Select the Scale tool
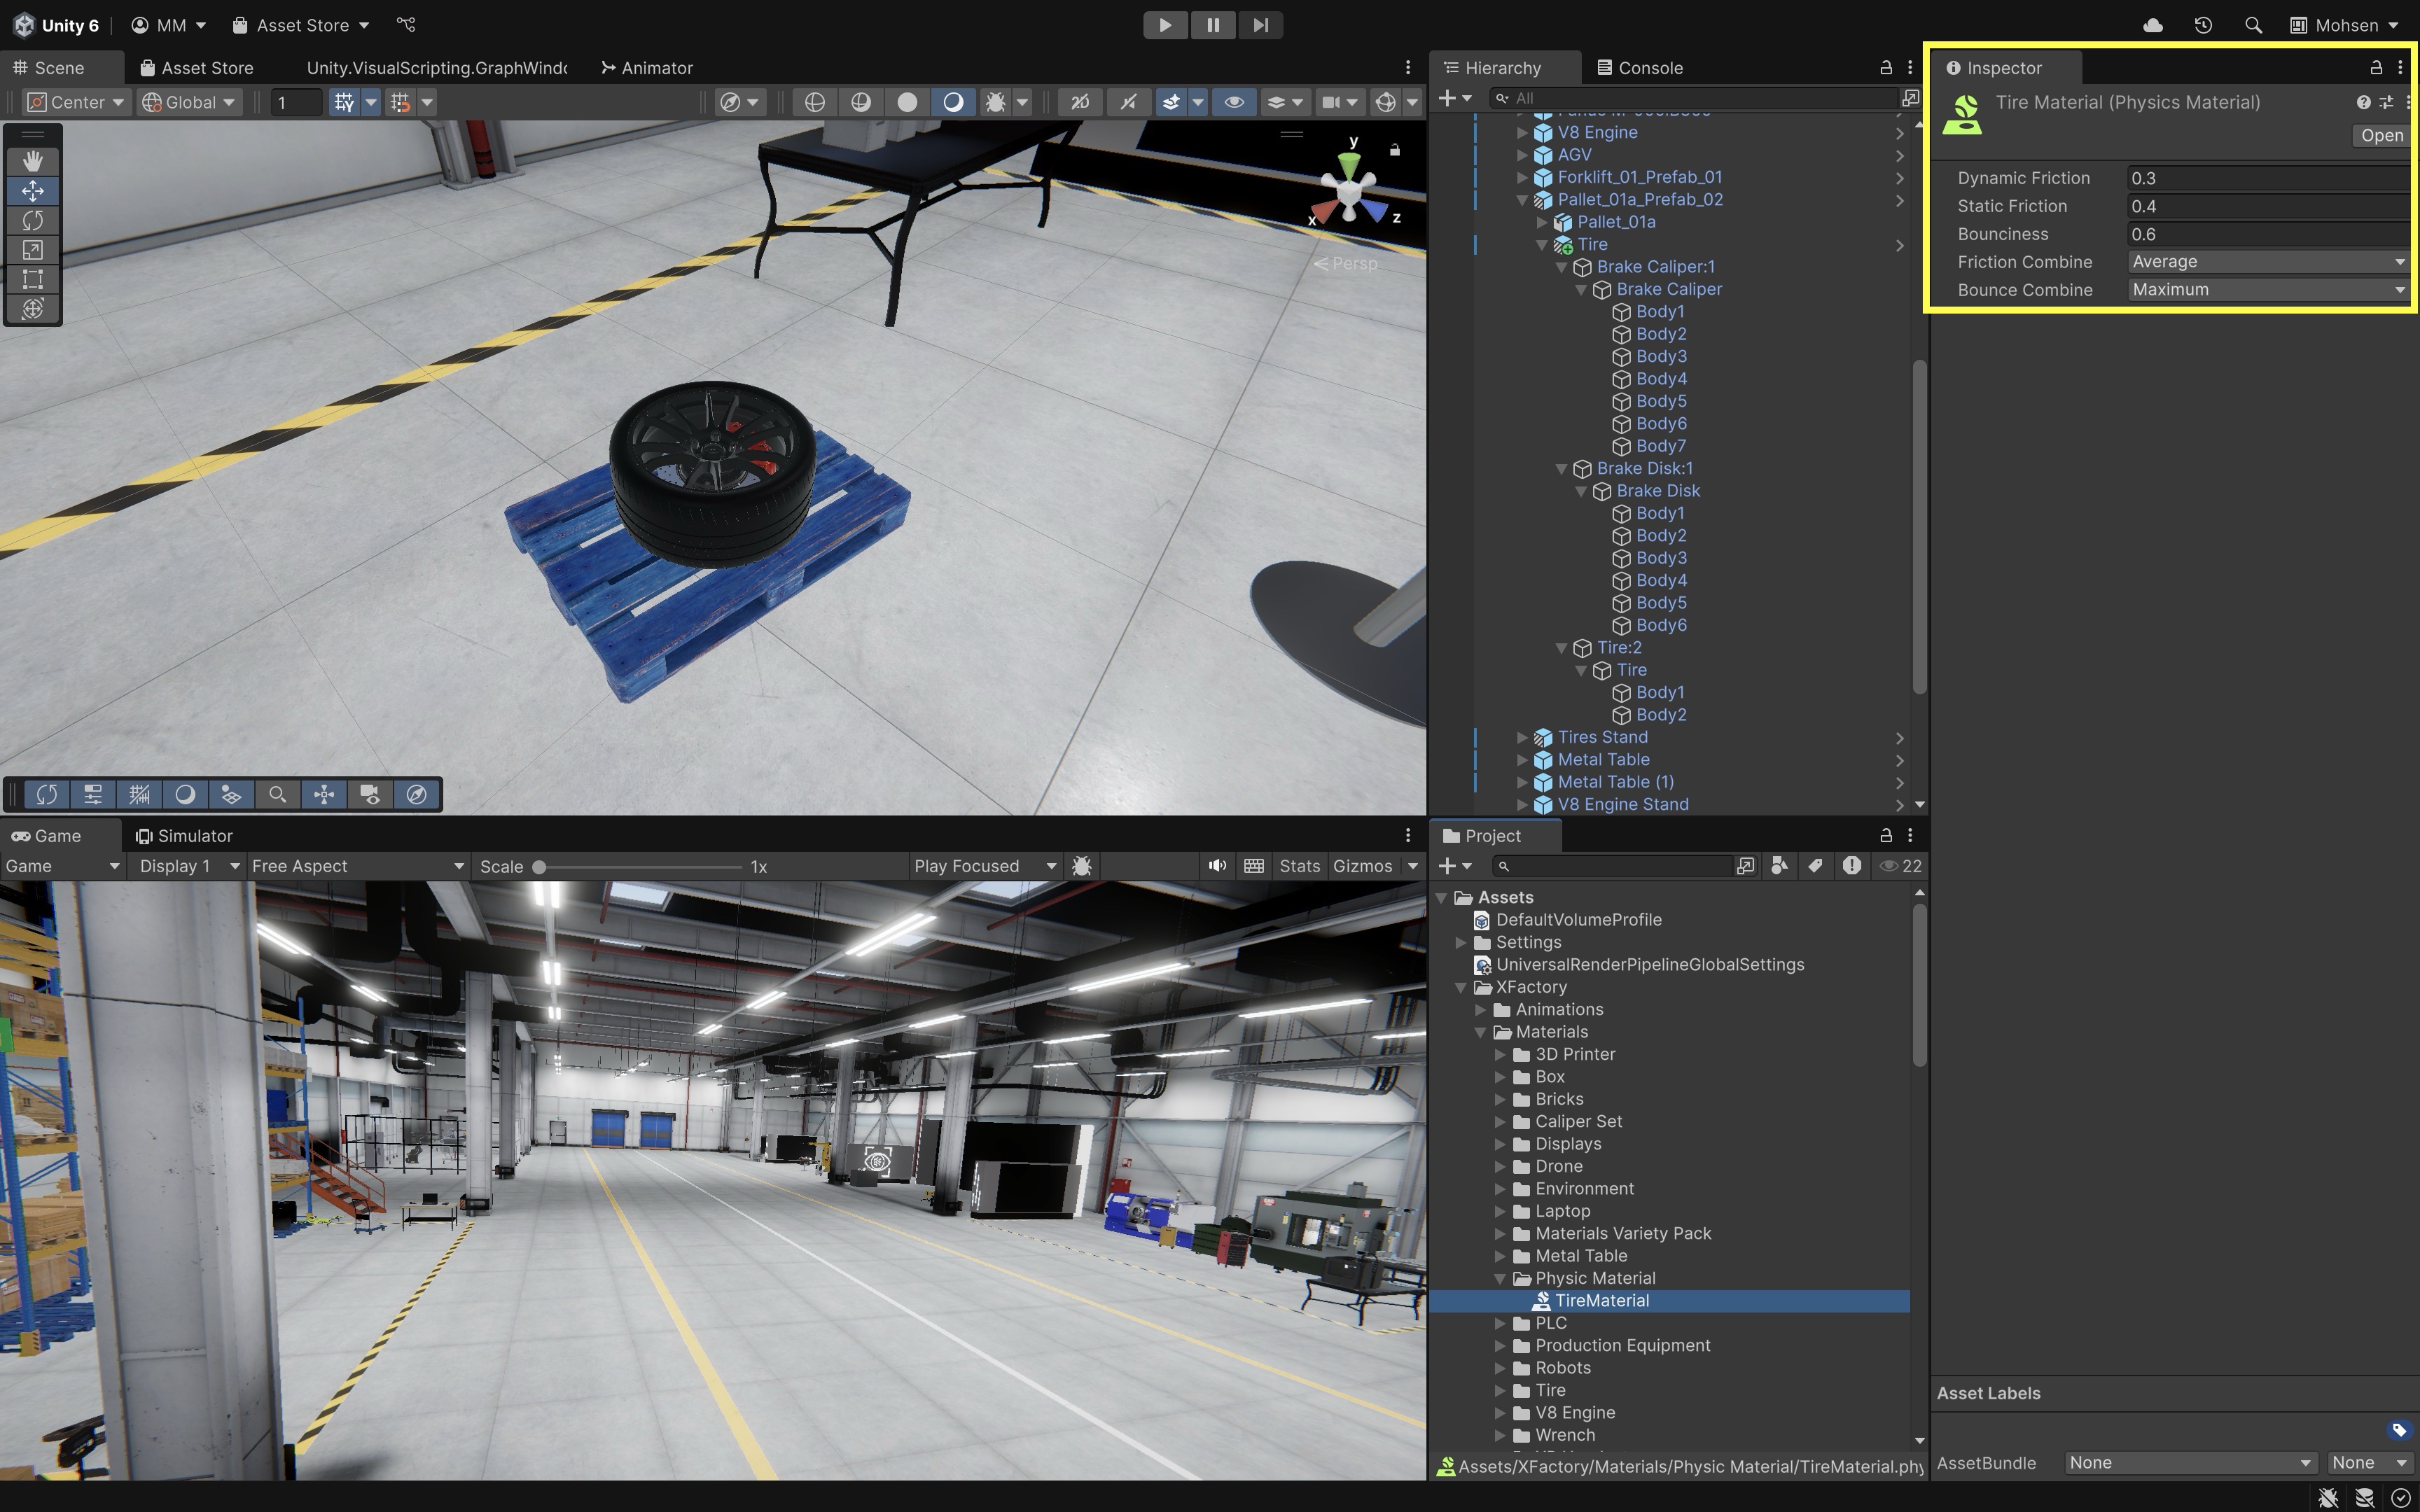Image resolution: width=2420 pixels, height=1512 pixels. tap(32, 250)
